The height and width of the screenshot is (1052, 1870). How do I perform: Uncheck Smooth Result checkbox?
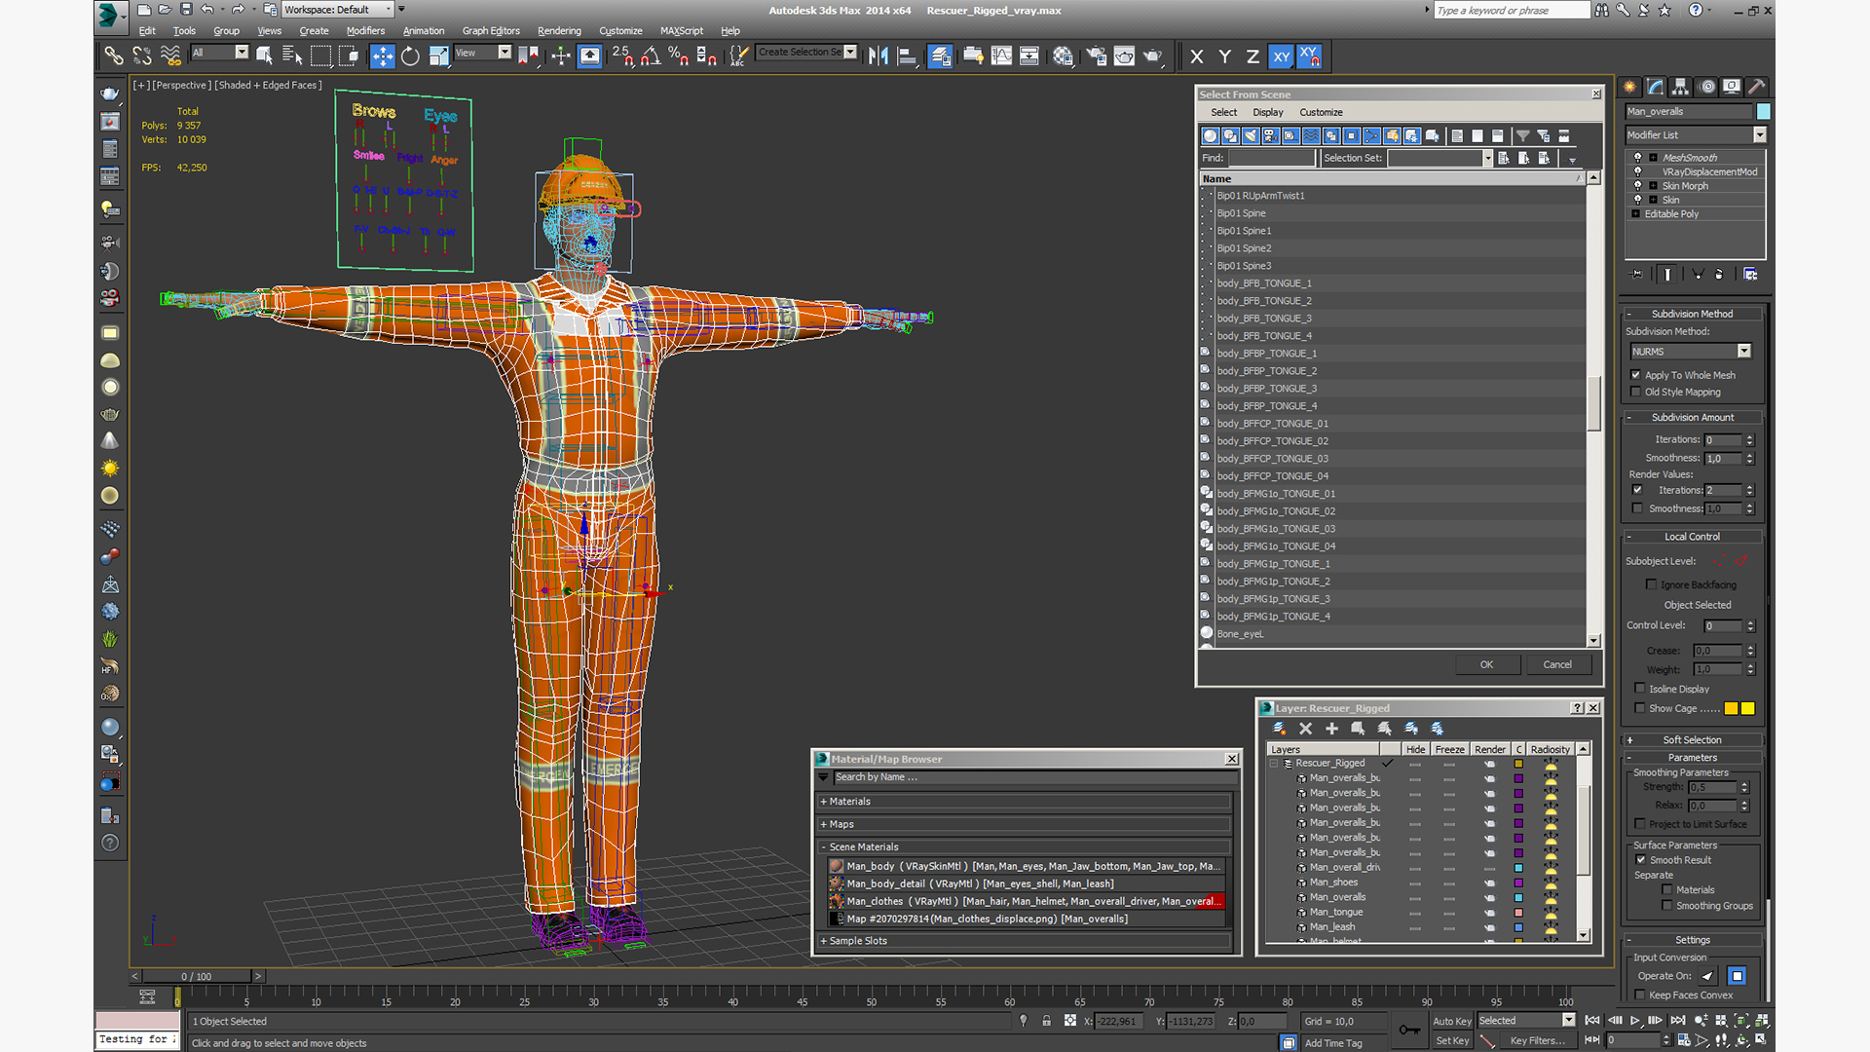[x=1640, y=860]
